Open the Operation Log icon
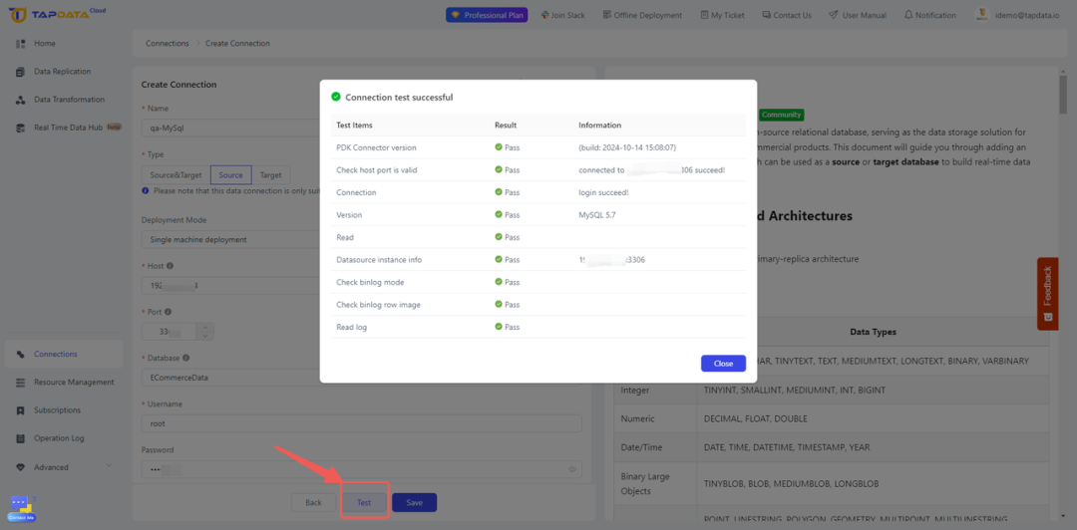Viewport: 1077px width, 530px height. 21,438
